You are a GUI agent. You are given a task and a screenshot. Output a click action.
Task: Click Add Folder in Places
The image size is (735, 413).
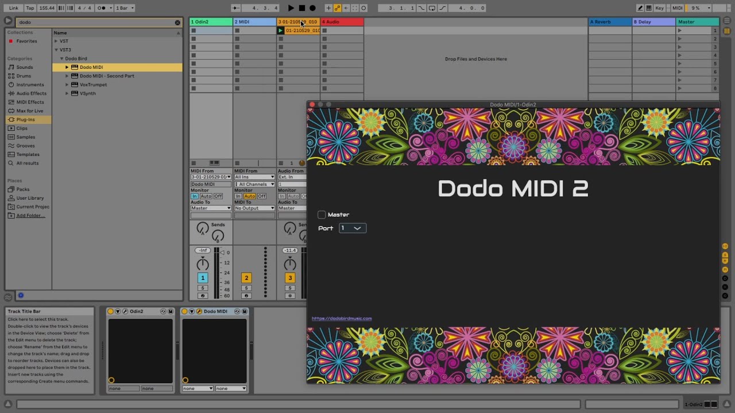[x=30, y=216]
